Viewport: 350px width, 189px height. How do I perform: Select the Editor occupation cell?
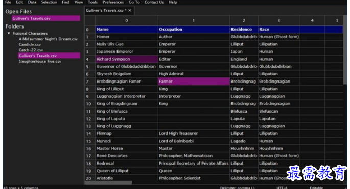[x=194, y=59]
